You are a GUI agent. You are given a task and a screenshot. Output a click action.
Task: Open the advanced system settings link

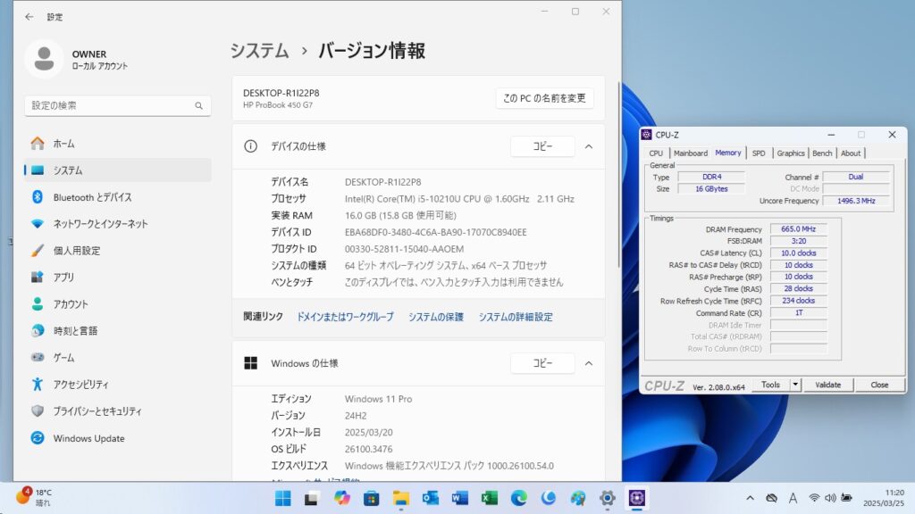(516, 317)
